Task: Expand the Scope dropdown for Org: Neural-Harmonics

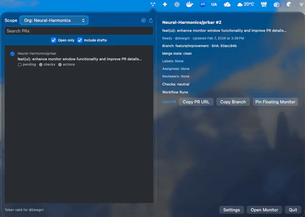Action: [x=54, y=20]
